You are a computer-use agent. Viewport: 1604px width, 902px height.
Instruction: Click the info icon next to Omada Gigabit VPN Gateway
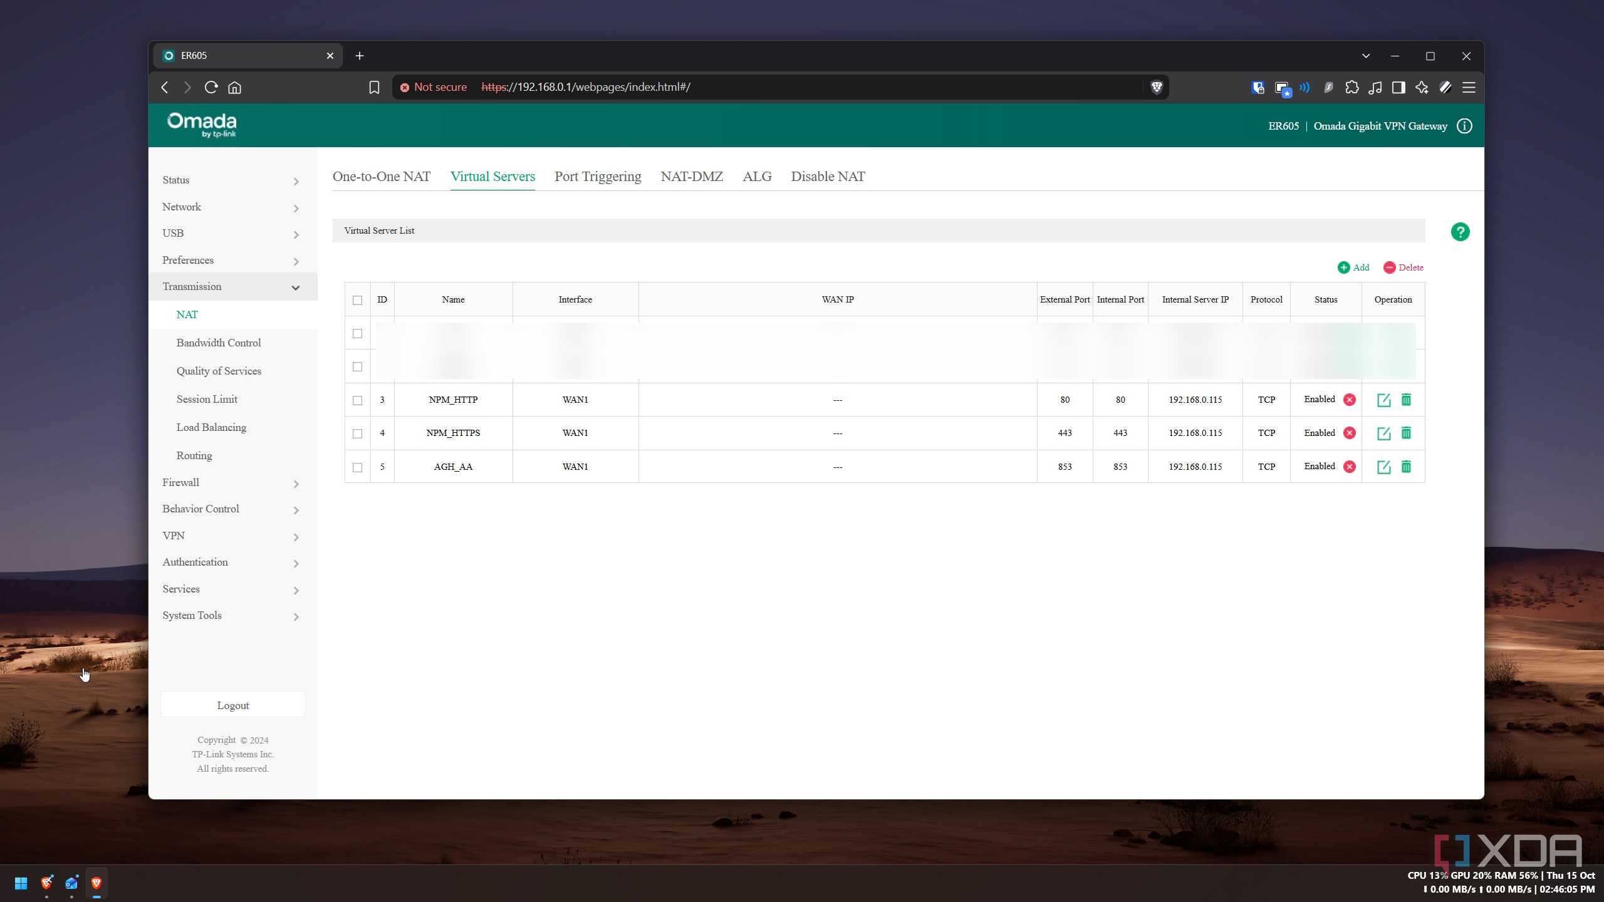click(x=1464, y=126)
